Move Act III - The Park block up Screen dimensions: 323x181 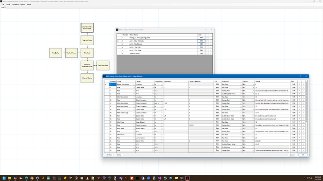(x=207, y=47)
